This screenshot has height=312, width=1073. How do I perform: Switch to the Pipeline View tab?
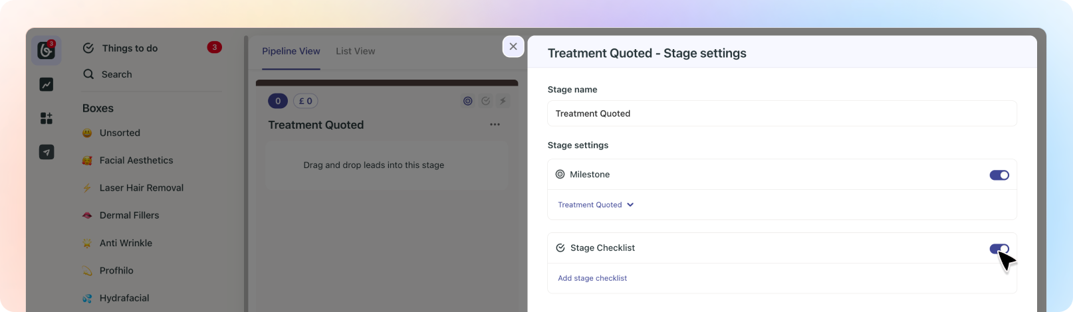click(x=291, y=51)
